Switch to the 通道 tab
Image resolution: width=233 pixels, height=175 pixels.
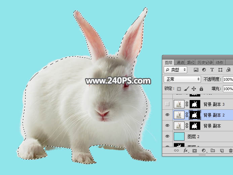click(x=180, y=63)
